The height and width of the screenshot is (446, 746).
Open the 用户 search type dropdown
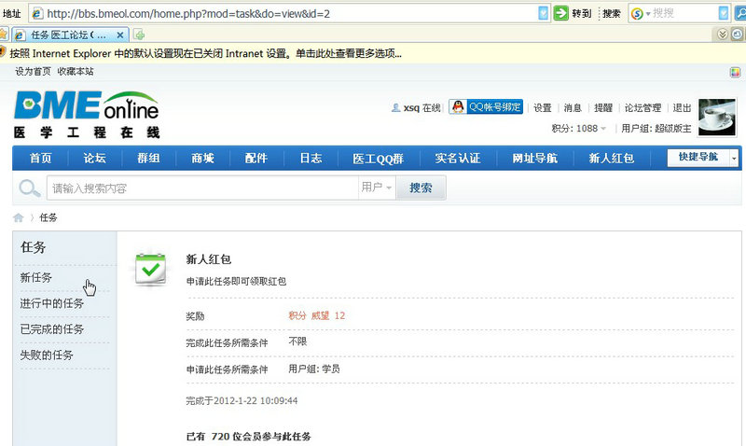coord(376,188)
